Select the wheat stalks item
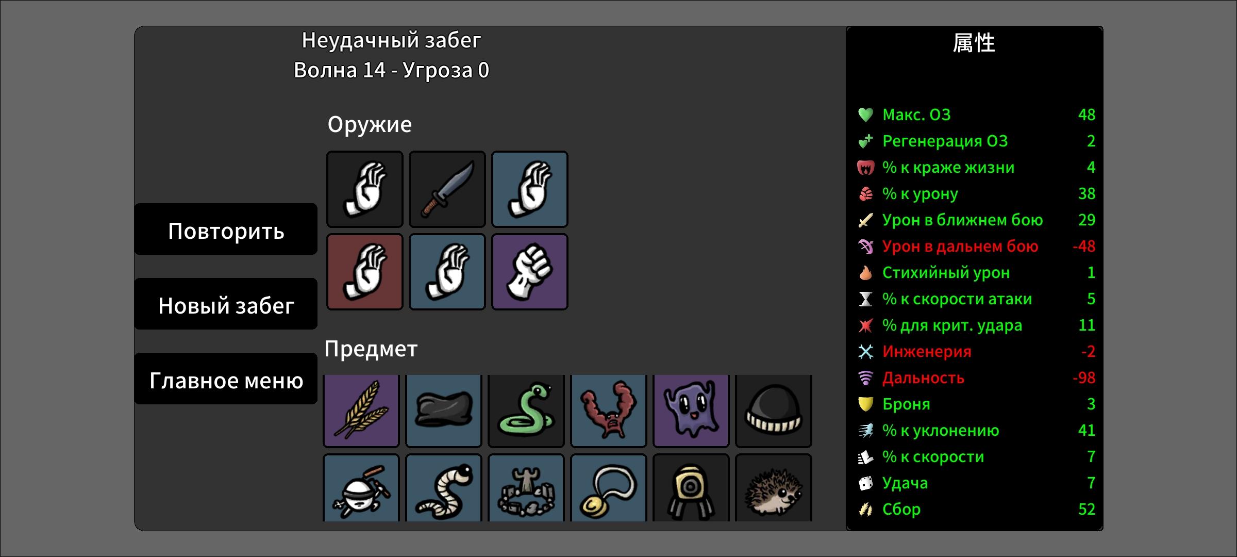The width and height of the screenshot is (1237, 557). pyautogui.click(x=361, y=411)
